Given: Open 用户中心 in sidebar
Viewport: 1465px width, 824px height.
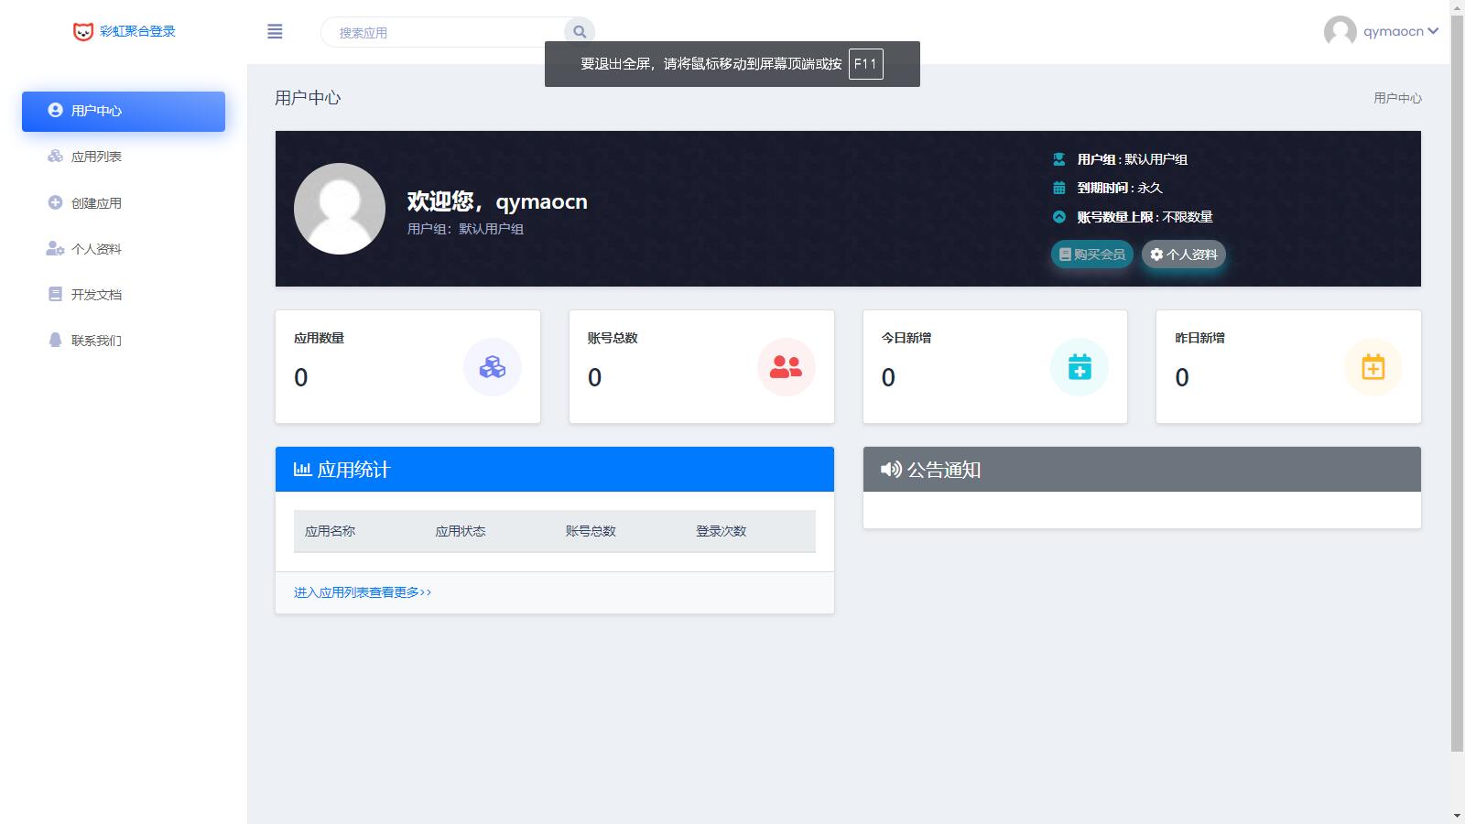Looking at the screenshot, I should pyautogui.click(x=124, y=111).
